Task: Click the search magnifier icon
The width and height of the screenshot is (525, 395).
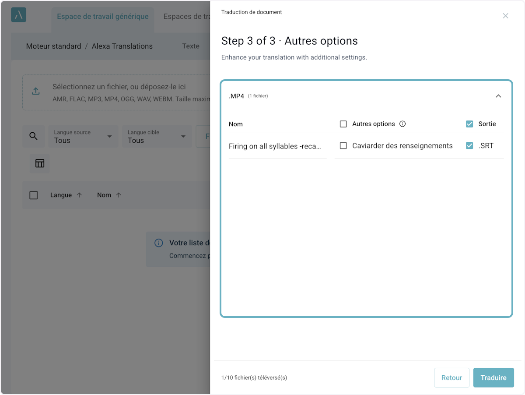Action: [33, 136]
